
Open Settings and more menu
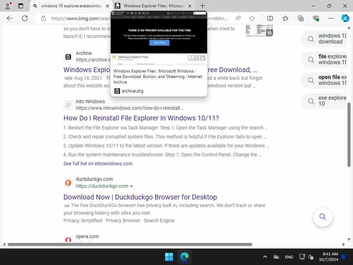tap(331, 18)
